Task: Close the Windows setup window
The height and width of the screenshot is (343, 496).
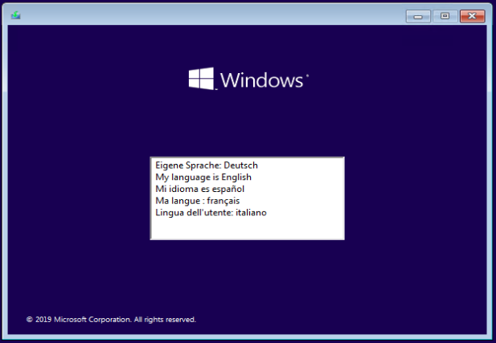Action: click(472, 16)
